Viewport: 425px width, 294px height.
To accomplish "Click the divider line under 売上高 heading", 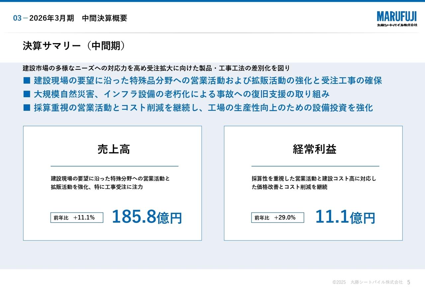I will [x=115, y=167].
